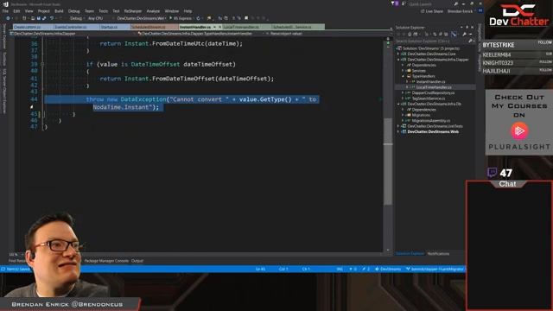Select LocalTimeHandler.cs in Solution Explorer

click(434, 87)
